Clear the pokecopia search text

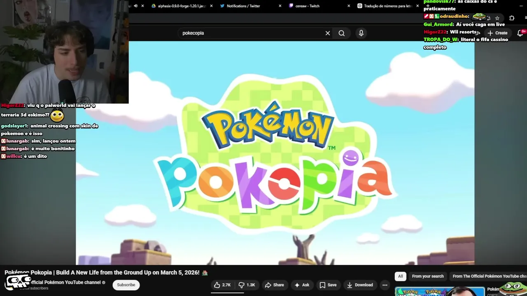coord(328,33)
